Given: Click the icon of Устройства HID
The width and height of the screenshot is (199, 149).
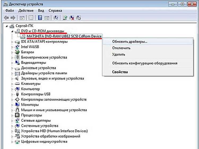Looking at the screenshot, I should tap(17, 131).
